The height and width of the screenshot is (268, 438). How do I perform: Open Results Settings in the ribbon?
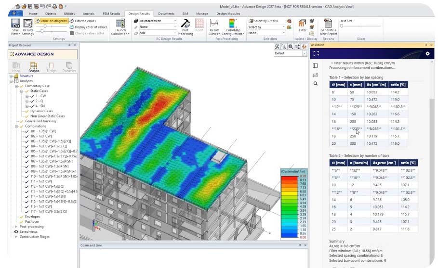(28, 27)
